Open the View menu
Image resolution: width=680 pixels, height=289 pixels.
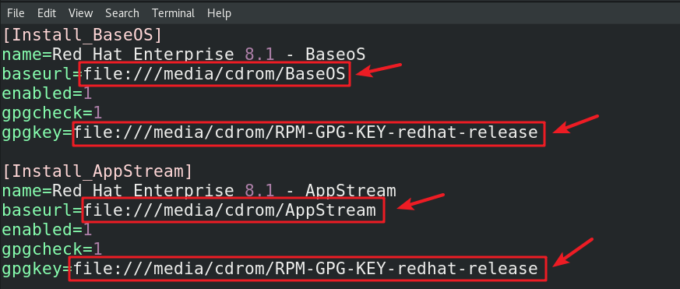(81, 13)
